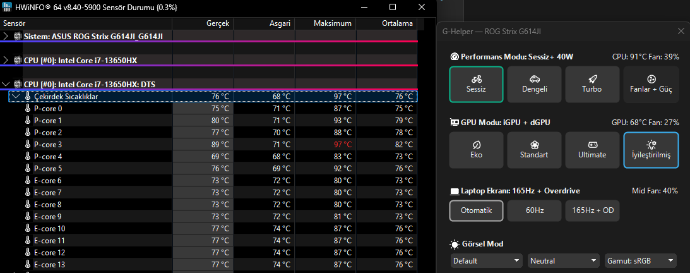Click the thermometer icon of P-core 2

click(x=28, y=133)
